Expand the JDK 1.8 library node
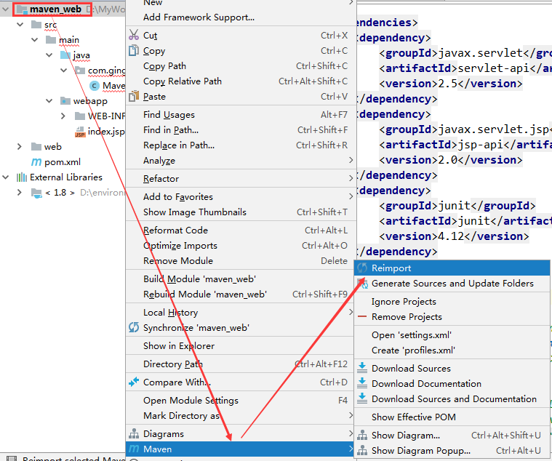Screen dimensions: 552x461 [x=20, y=193]
